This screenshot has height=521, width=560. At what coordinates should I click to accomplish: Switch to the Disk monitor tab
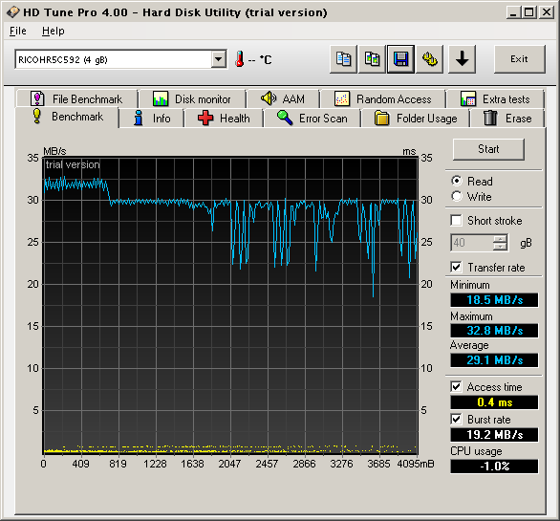click(x=192, y=98)
